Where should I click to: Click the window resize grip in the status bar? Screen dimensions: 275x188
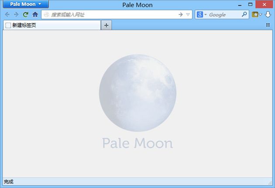coord(270,183)
